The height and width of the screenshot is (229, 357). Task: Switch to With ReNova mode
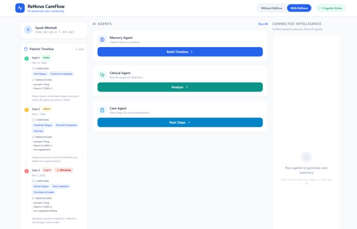pyautogui.click(x=299, y=8)
